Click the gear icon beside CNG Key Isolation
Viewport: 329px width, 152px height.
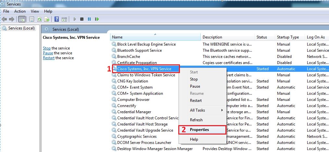114,81
